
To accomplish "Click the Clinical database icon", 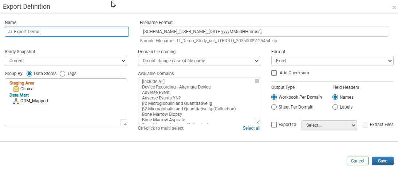I will 16,89.
